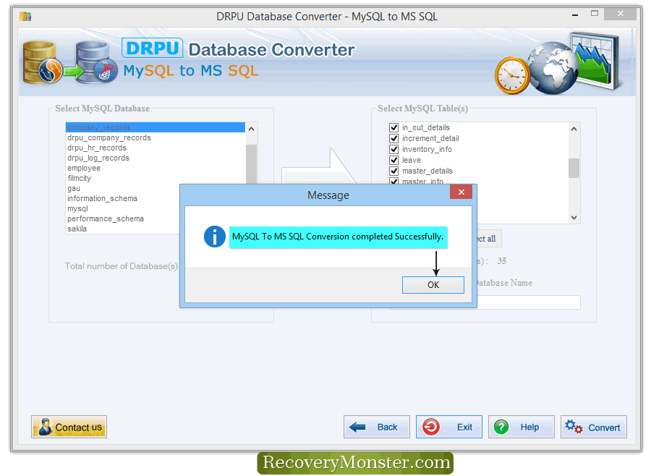This screenshot has width=651, height=476.
Task: Click the person icon on Contact us
Action: coord(45,427)
